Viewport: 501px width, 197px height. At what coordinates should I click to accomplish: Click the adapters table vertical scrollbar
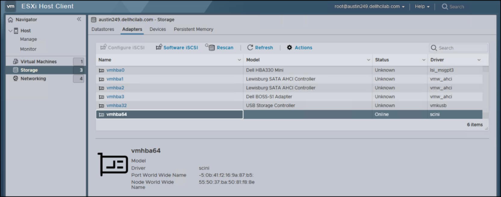coord(485,92)
